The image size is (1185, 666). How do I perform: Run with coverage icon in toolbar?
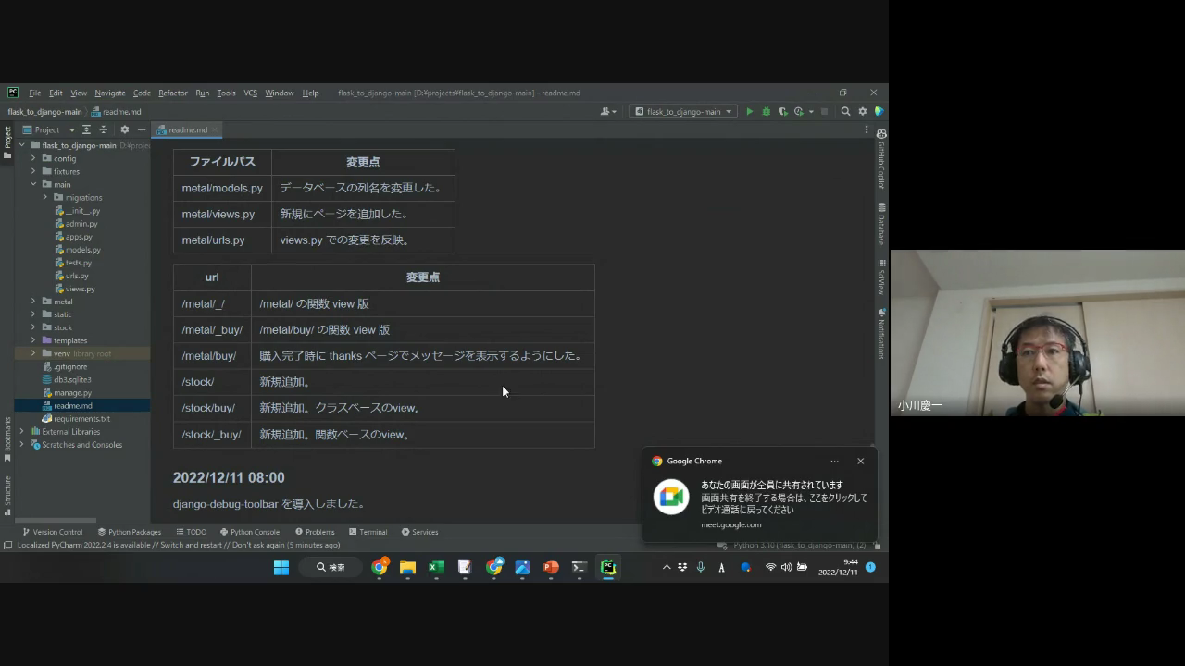pos(782,112)
